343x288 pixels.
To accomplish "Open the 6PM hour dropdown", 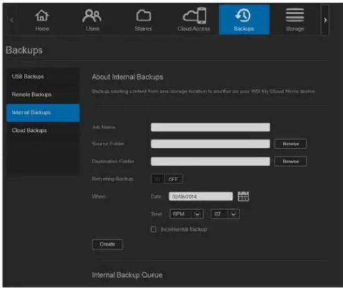I will pyautogui.click(x=186, y=214).
